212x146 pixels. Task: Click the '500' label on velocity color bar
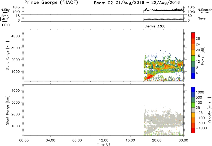click(x=199, y=98)
